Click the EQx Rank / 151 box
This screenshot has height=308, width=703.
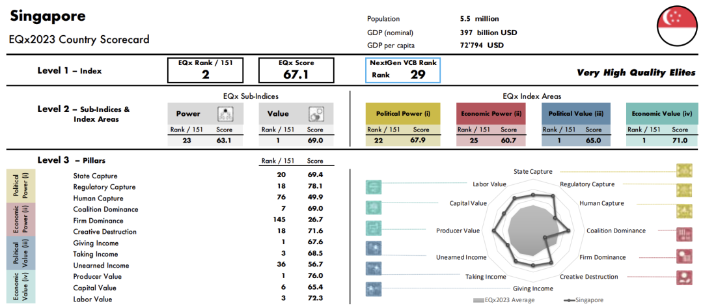click(205, 70)
